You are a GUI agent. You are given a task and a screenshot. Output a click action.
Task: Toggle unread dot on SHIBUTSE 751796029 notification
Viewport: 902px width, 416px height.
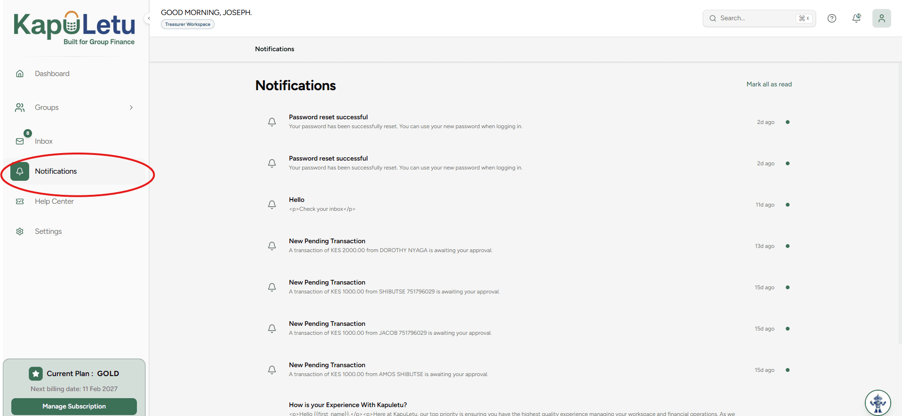point(788,287)
